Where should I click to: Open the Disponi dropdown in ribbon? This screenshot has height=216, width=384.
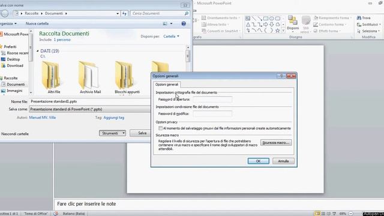(x=293, y=24)
